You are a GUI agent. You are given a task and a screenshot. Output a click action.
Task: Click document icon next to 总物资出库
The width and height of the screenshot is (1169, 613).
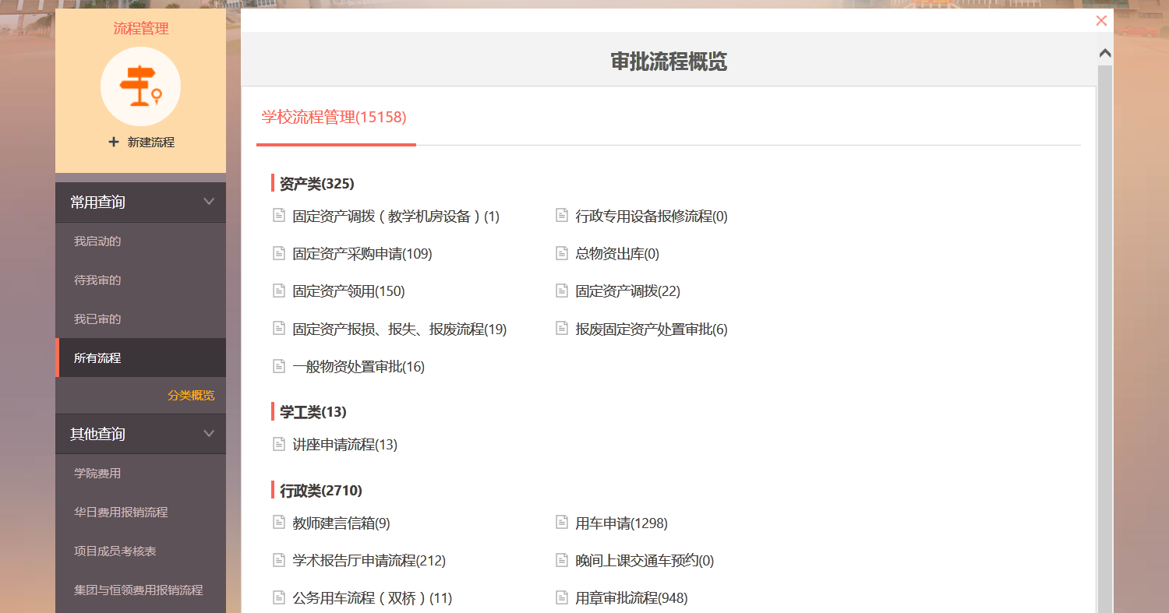click(562, 253)
